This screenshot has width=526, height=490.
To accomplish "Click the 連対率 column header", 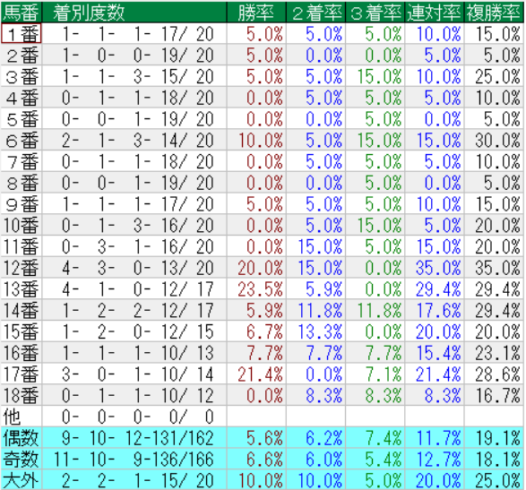I will point(435,13).
